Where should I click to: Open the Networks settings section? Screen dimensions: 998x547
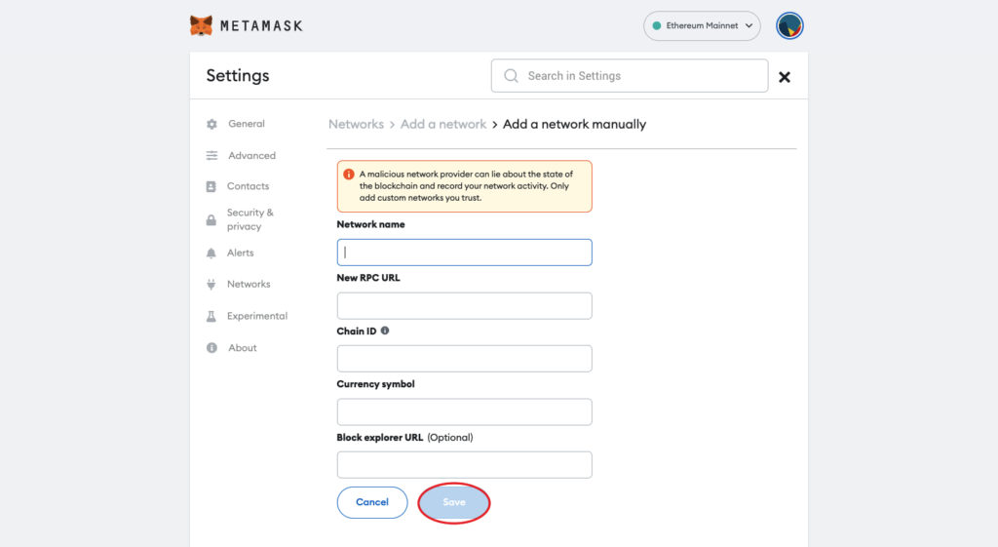pos(249,284)
